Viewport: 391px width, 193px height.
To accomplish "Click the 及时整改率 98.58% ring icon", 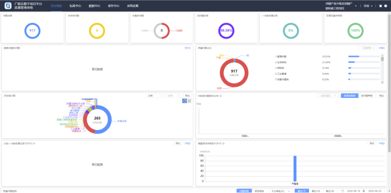I will pyautogui.click(x=226, y=31).
